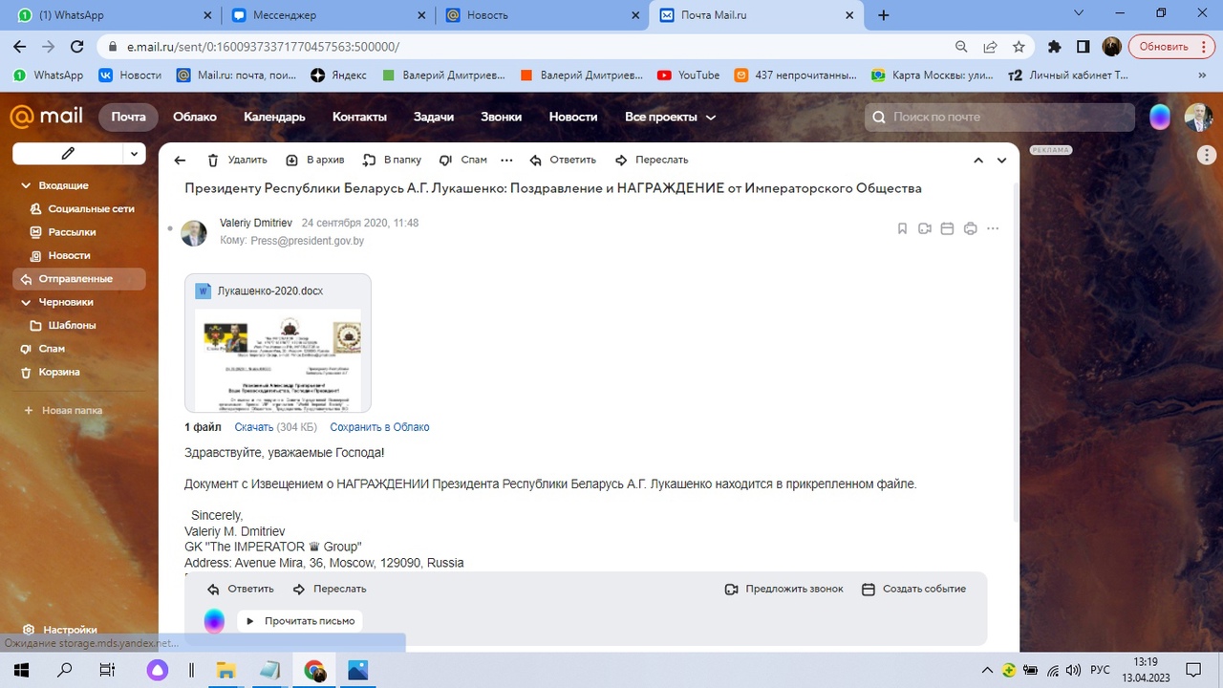This screenshot has height=688, width=1223.
Task: Mark the message as Спам in toolbar
Action: 462,161
